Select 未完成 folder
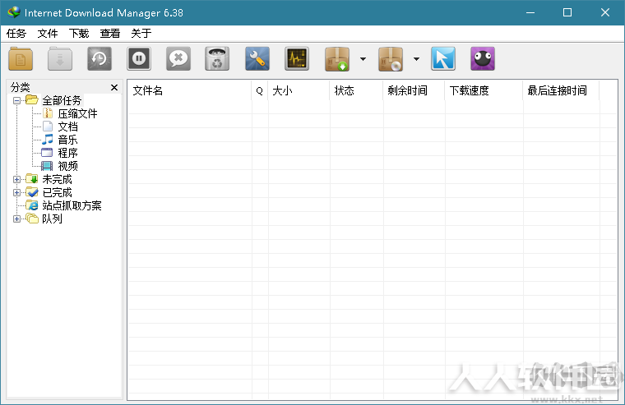The height and width of the screenshot is (405, 625). pyautogui.click(x=57, y=179)
